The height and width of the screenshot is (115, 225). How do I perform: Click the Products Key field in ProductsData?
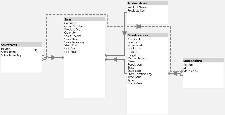click(136, 10)
